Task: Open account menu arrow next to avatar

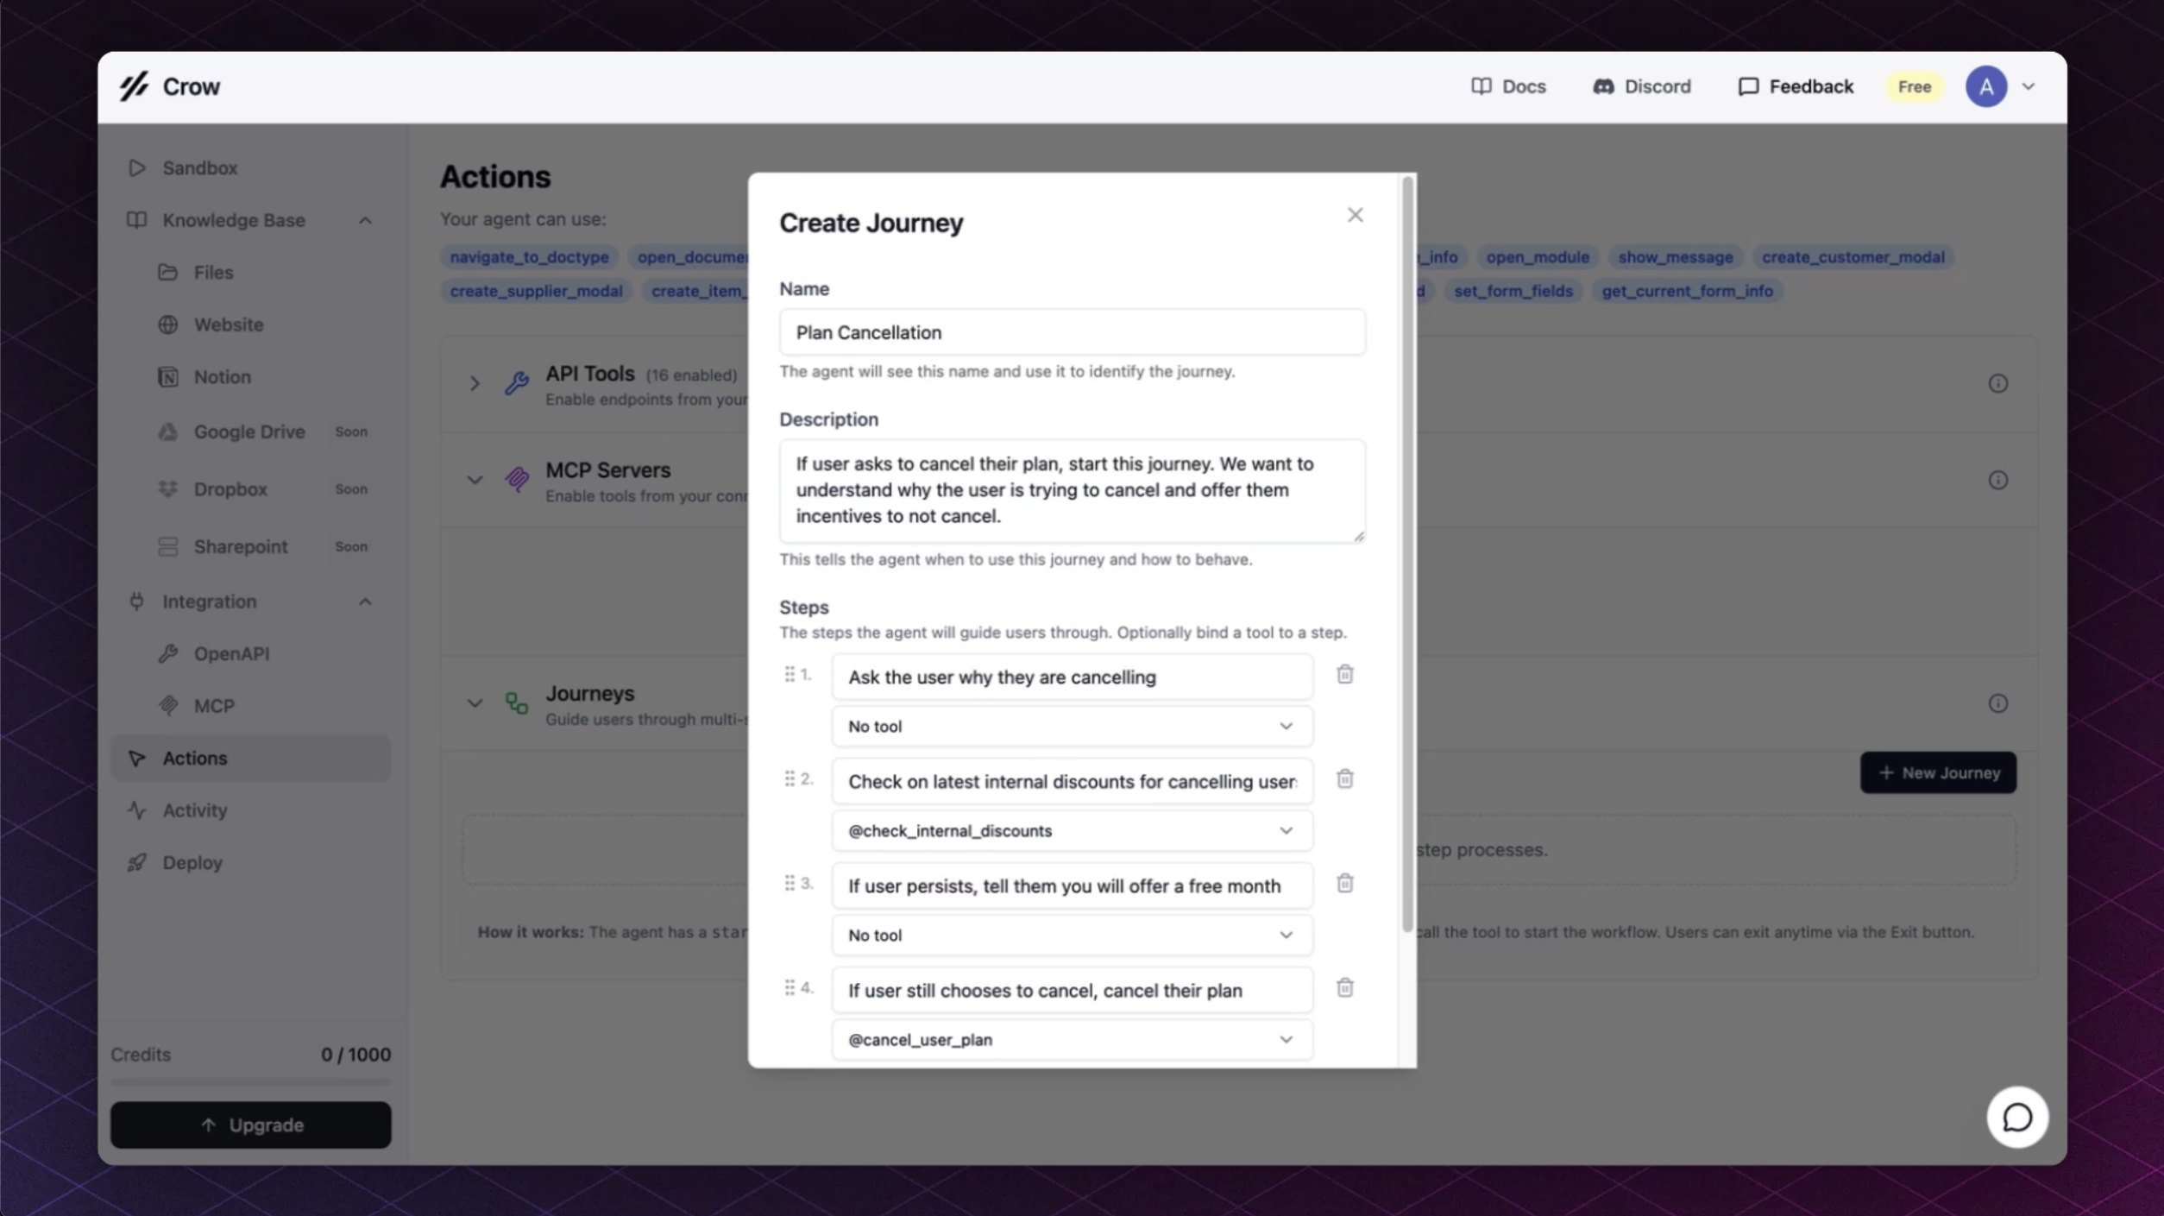Action: pos(2029,86)
